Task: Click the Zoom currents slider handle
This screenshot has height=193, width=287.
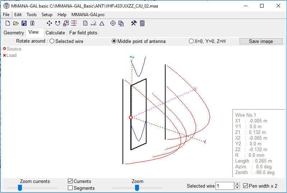Action: click(20, 188)
